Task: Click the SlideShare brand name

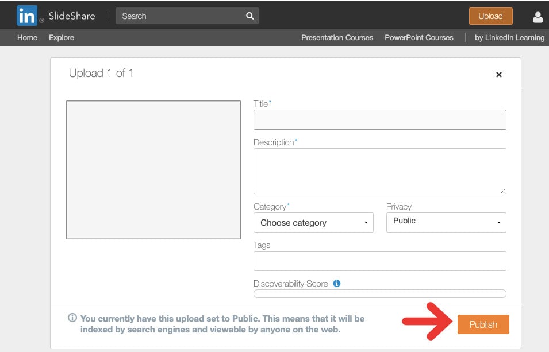Action: pyautogui.click(x=72, y=16)
